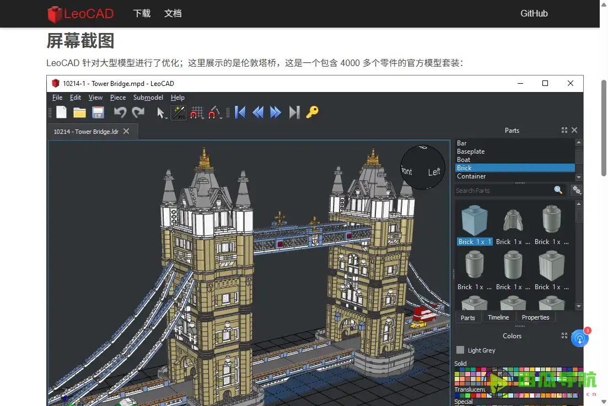Select the Baseplate parts category
The height and width of the screenshot is (406, 608).
[514, 151]
